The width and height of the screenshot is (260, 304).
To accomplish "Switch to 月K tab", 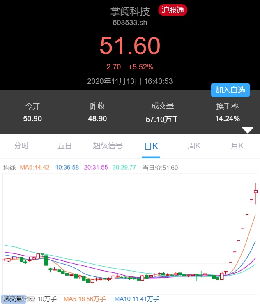I will [x=237, y=145].
